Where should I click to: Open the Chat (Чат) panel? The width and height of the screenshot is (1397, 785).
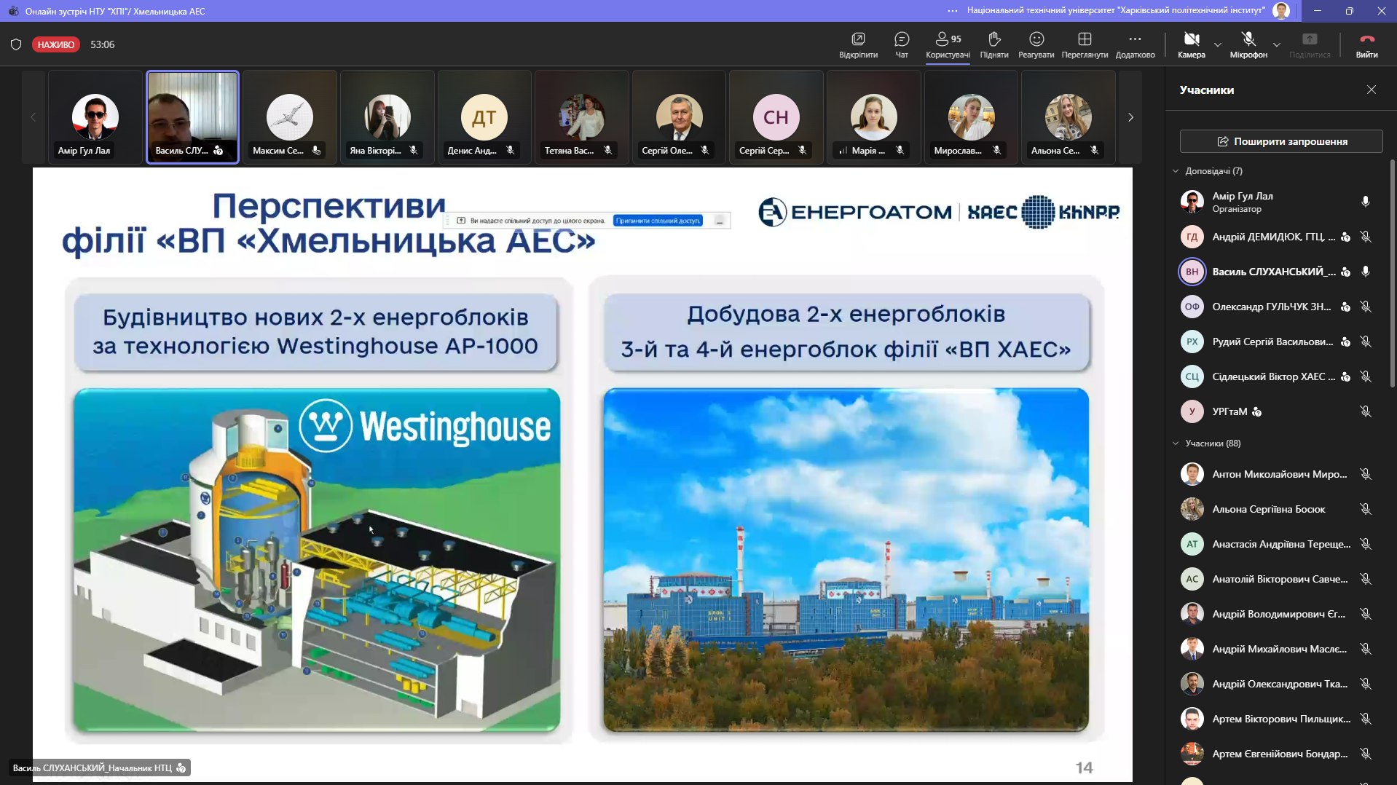click(901, 44)
